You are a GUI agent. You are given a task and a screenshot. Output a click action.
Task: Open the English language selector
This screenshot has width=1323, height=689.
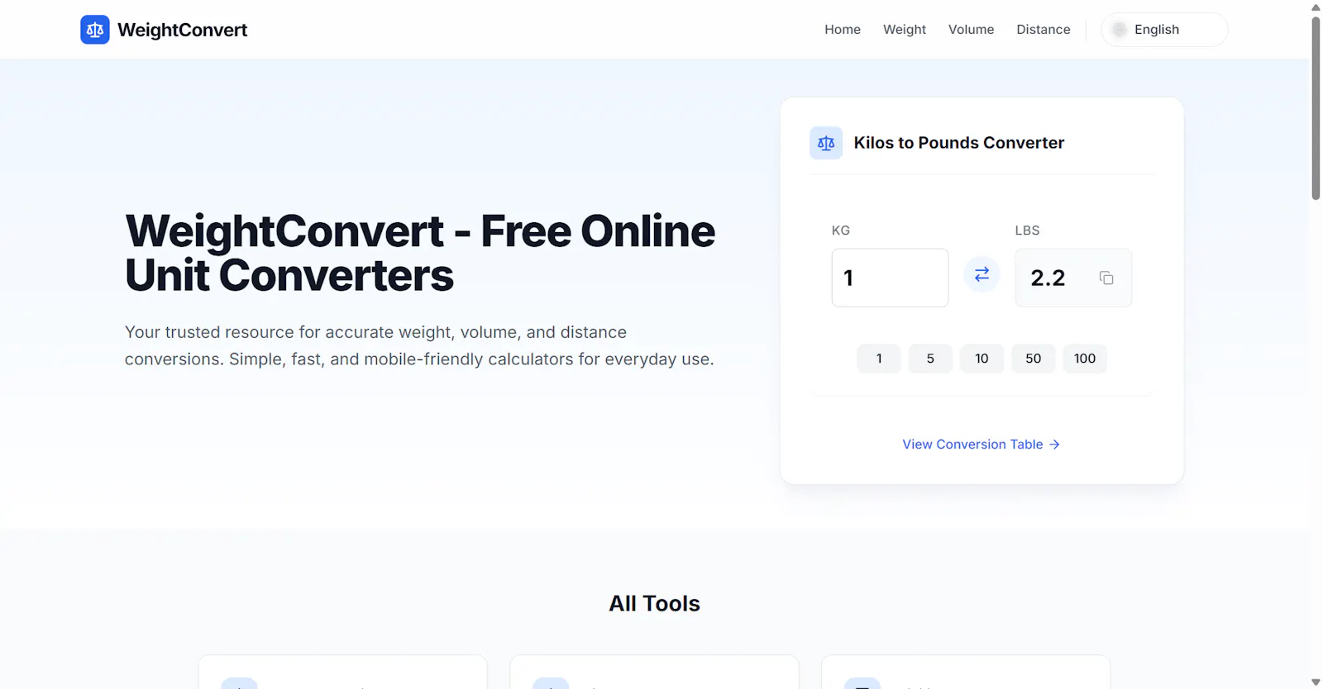[1164, 30]
